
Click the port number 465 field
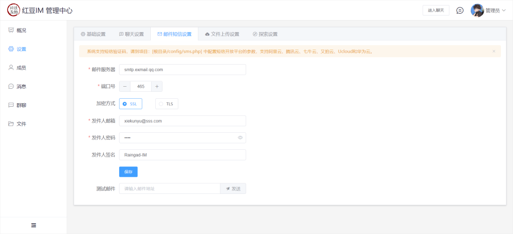pyautogui.click(x=141, y=86)
